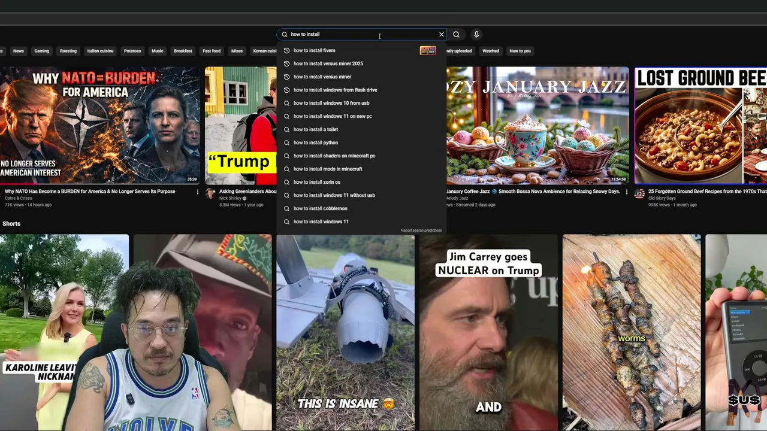Click the search icon beside 'how to install zorin os'
This screenshot has height=431, width=767.
[286, 182]
